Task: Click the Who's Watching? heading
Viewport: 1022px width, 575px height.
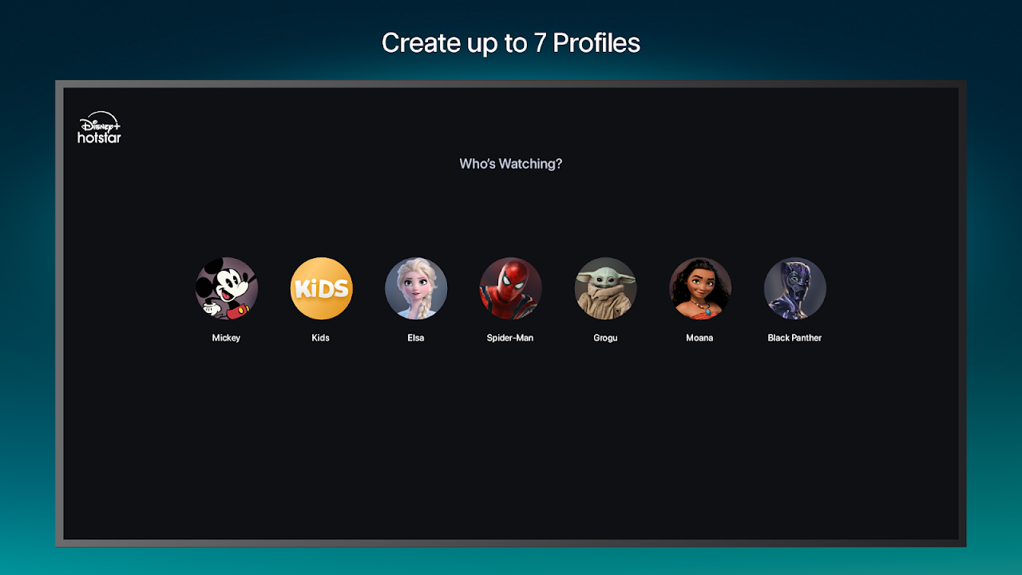Action: [x=511, y=164]
